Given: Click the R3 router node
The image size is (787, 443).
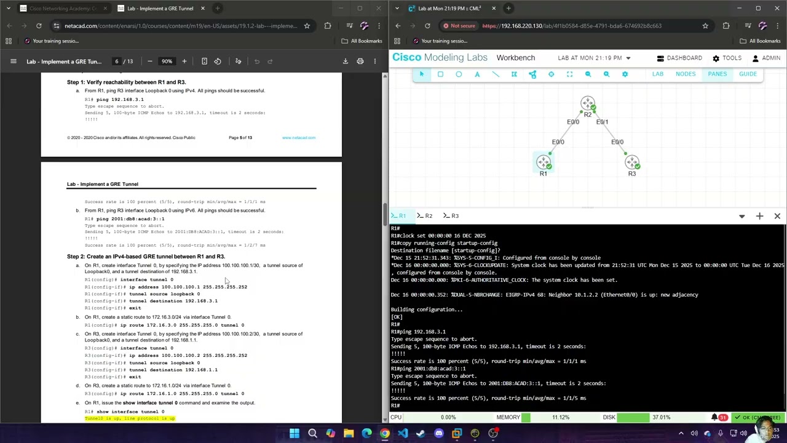Looking at the screenshot, I should [632, 162].
